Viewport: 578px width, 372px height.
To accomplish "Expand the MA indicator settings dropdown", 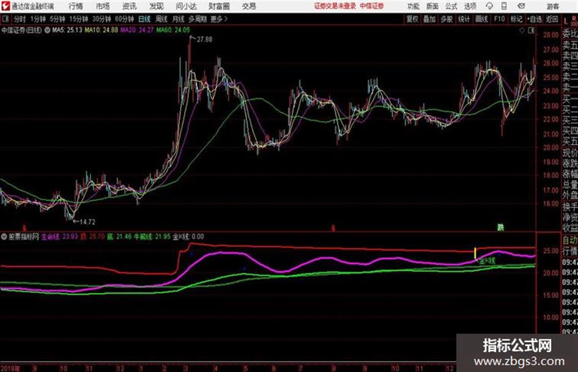I will click(48, 30).
